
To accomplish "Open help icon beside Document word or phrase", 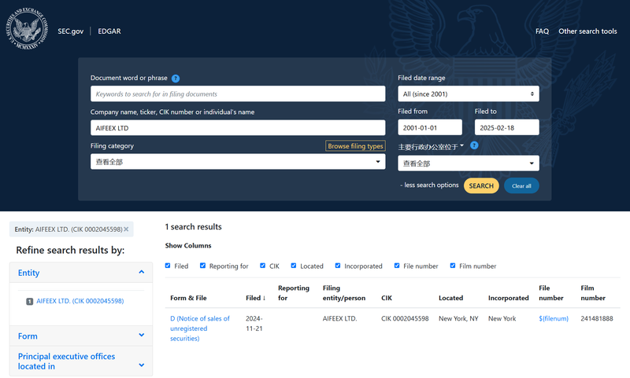I will tap(176, 78).
